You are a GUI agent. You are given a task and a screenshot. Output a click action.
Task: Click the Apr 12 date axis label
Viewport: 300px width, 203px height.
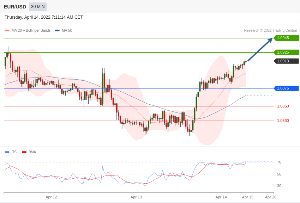coord(51,197)
